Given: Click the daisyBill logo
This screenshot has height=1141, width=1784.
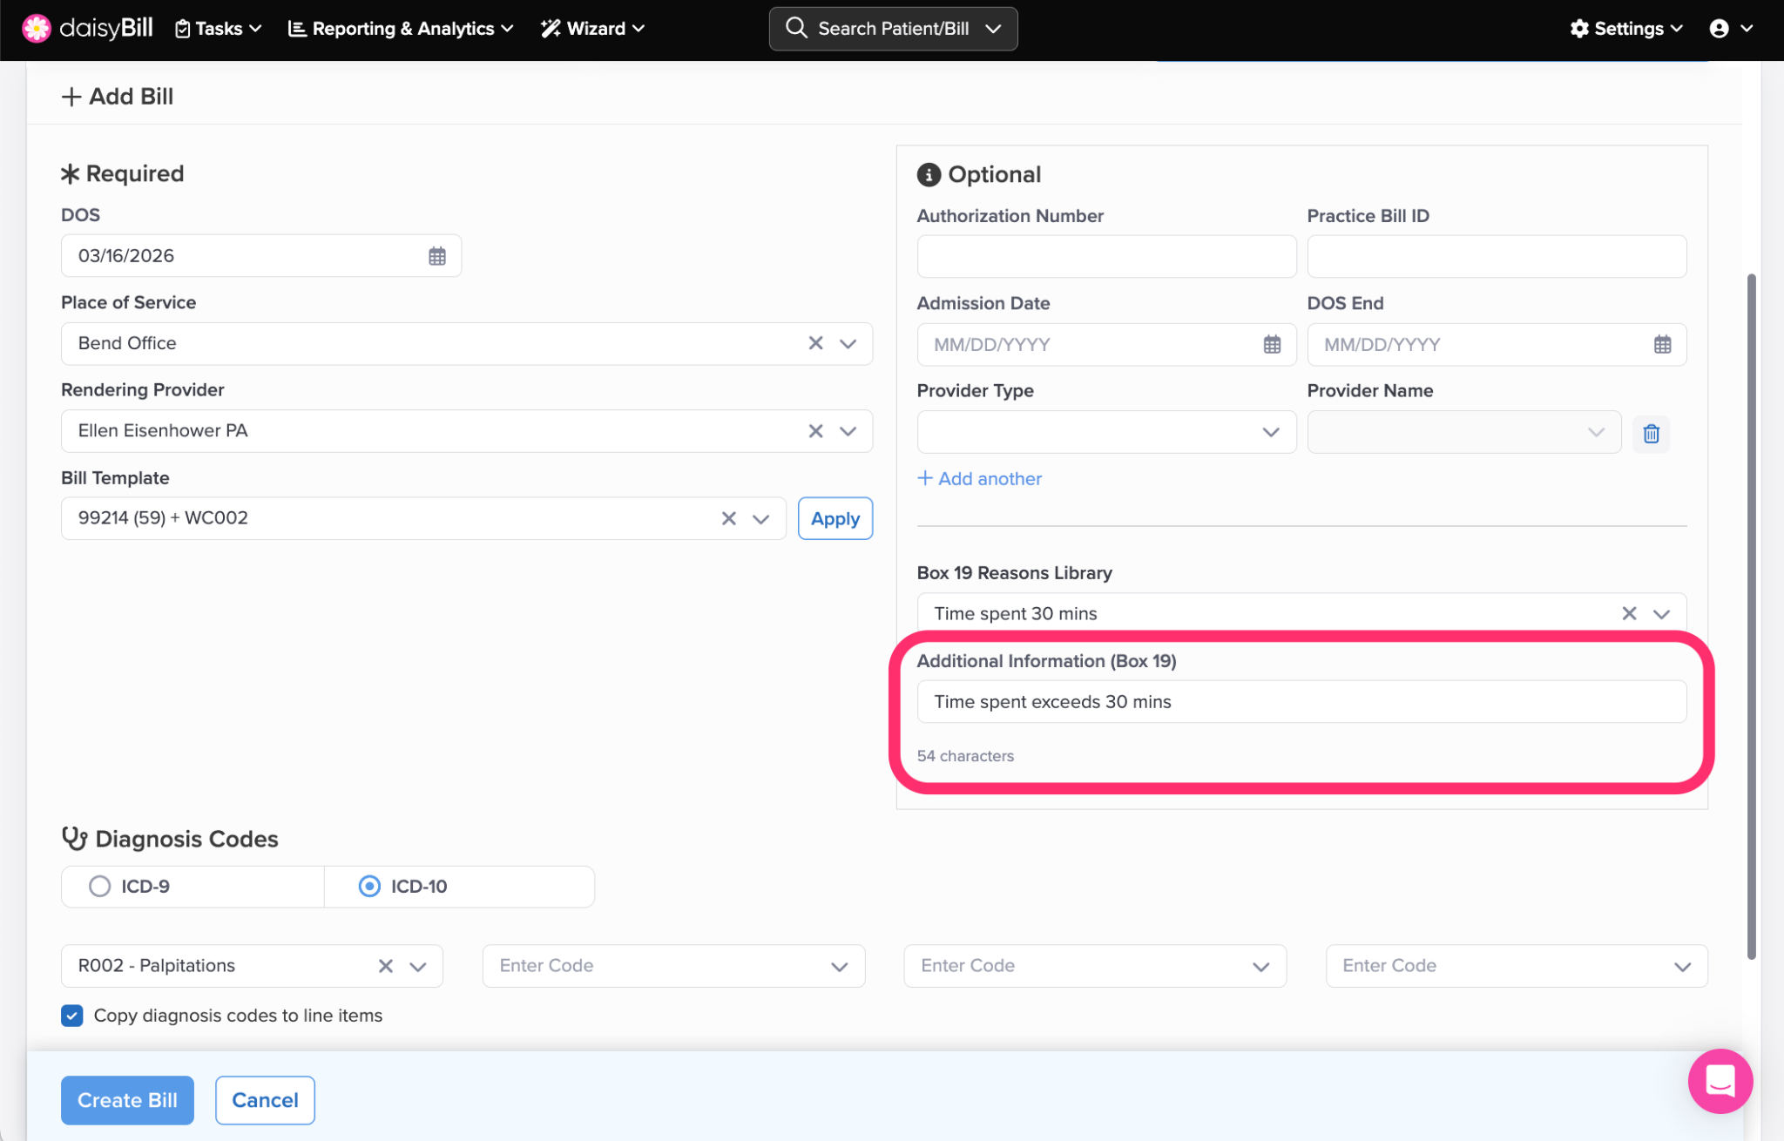Looking at the screenshot, I should (x=87, y=28).
